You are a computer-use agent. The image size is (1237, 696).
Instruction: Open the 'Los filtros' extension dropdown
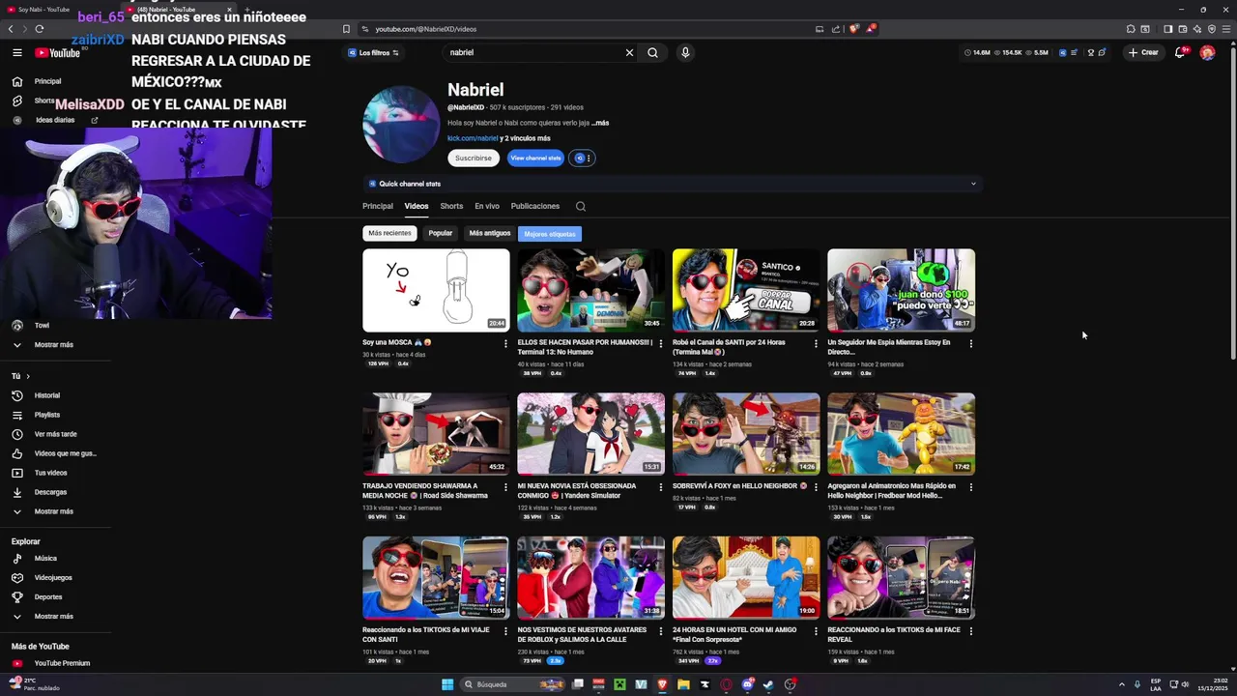pos(374,52)
